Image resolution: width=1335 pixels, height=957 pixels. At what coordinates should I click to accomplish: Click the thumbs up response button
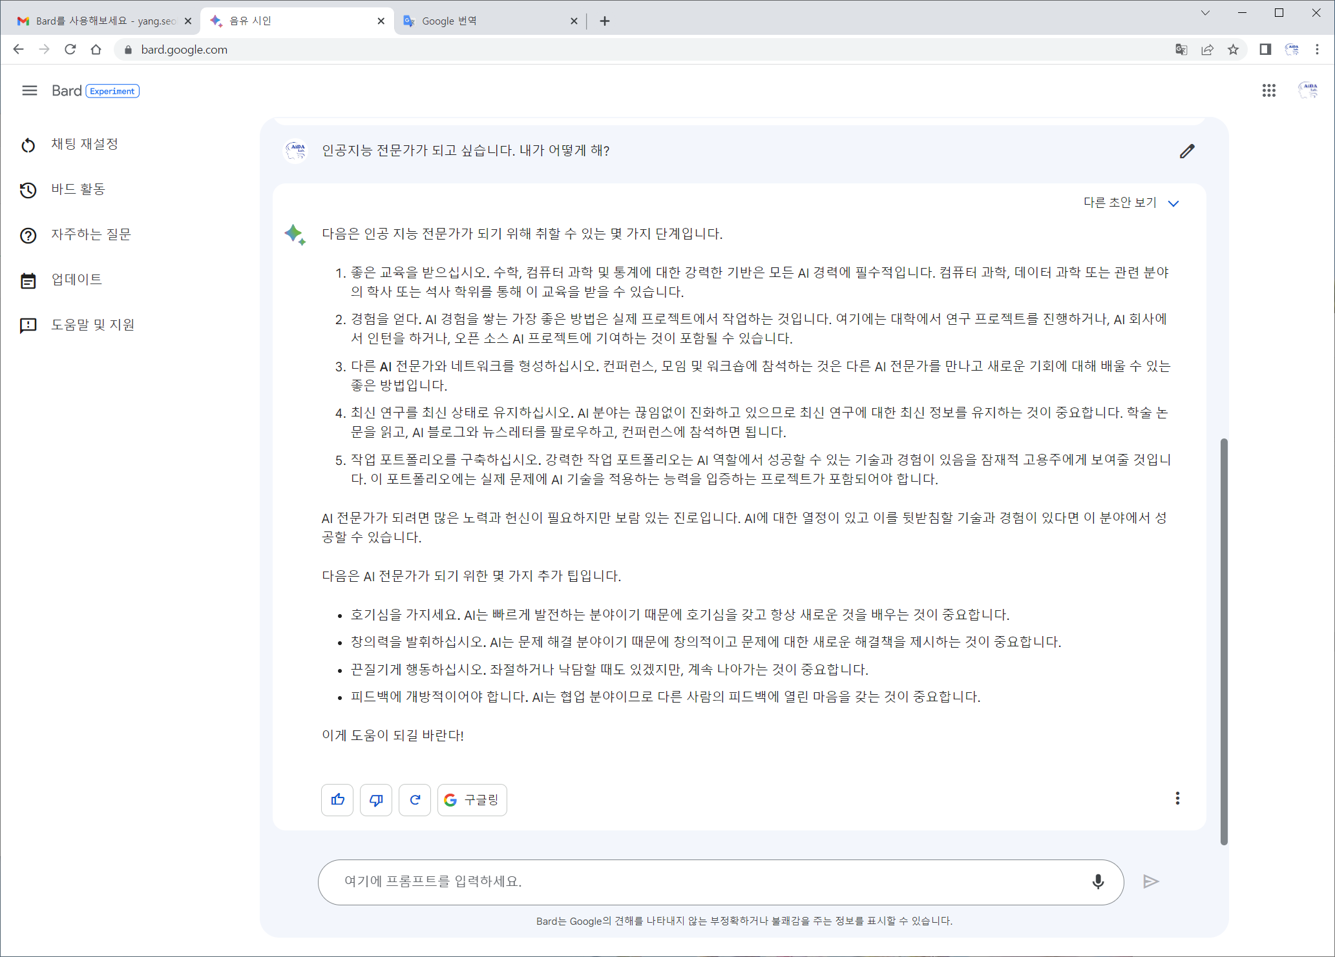(337, 800)
